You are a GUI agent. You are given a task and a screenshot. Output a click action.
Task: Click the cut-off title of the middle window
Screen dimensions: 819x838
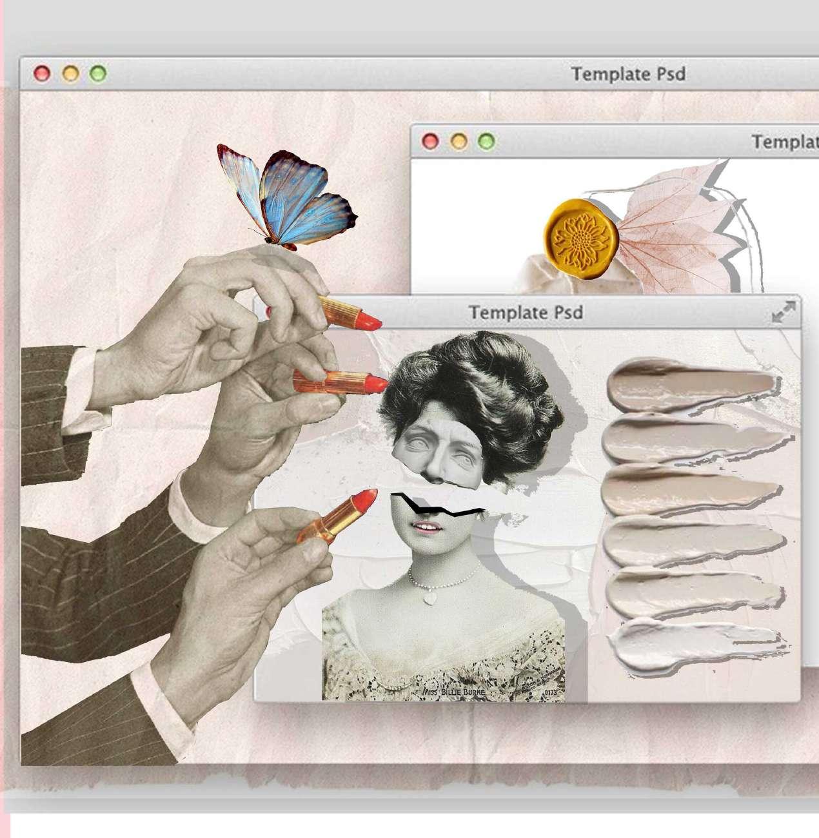(785, 141)
